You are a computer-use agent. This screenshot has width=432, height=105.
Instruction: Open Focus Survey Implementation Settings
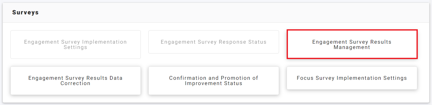352,78
